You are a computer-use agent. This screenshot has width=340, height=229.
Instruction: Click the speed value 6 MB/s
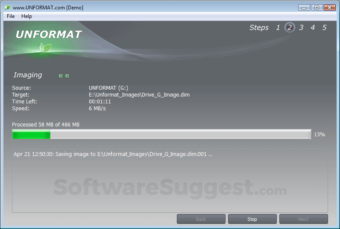[x=97, y=109]
